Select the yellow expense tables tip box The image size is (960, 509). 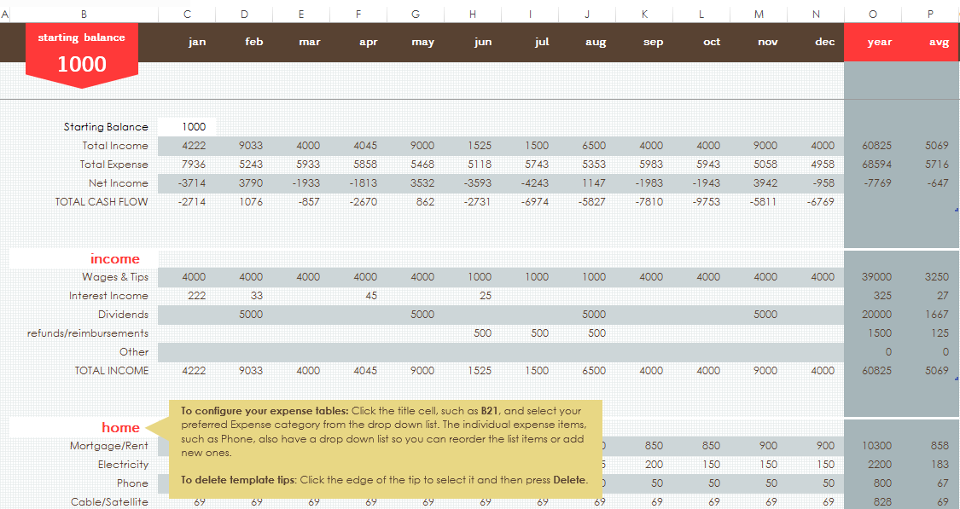[384, 445]
